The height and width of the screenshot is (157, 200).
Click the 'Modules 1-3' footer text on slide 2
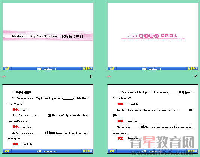[155, 69]
